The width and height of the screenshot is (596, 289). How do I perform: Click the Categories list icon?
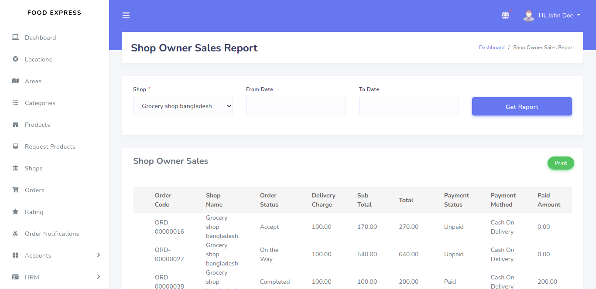tap(16, 103)
